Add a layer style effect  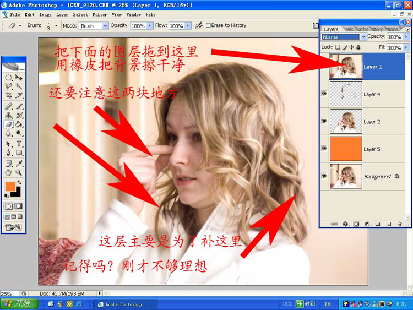(345, 224)
